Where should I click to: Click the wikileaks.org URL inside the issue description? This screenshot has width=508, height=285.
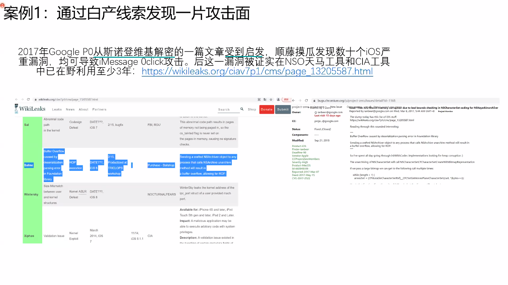coord(382,120)
